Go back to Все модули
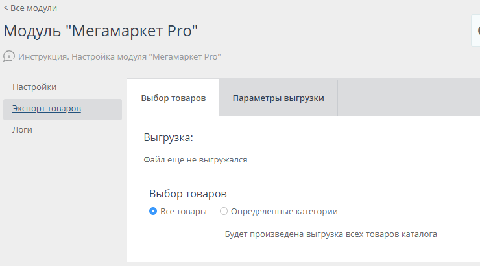 pos(30,8)
